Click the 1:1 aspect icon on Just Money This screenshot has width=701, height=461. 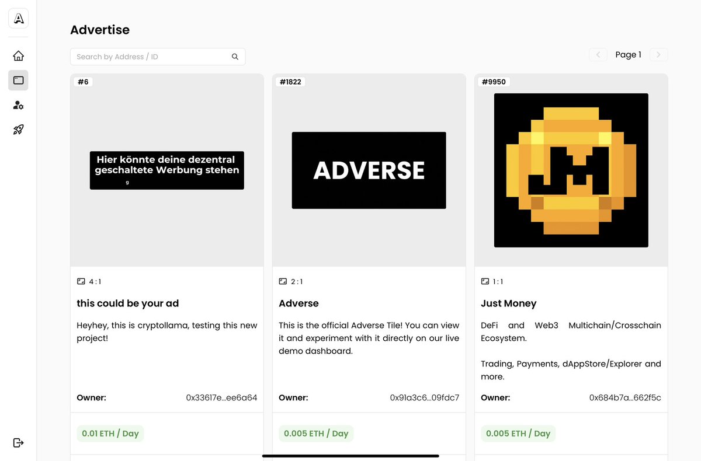tap(485, 281)
